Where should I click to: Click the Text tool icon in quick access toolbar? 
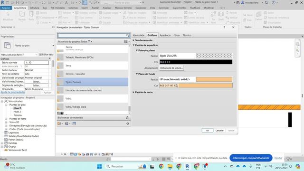coord(66,2)
